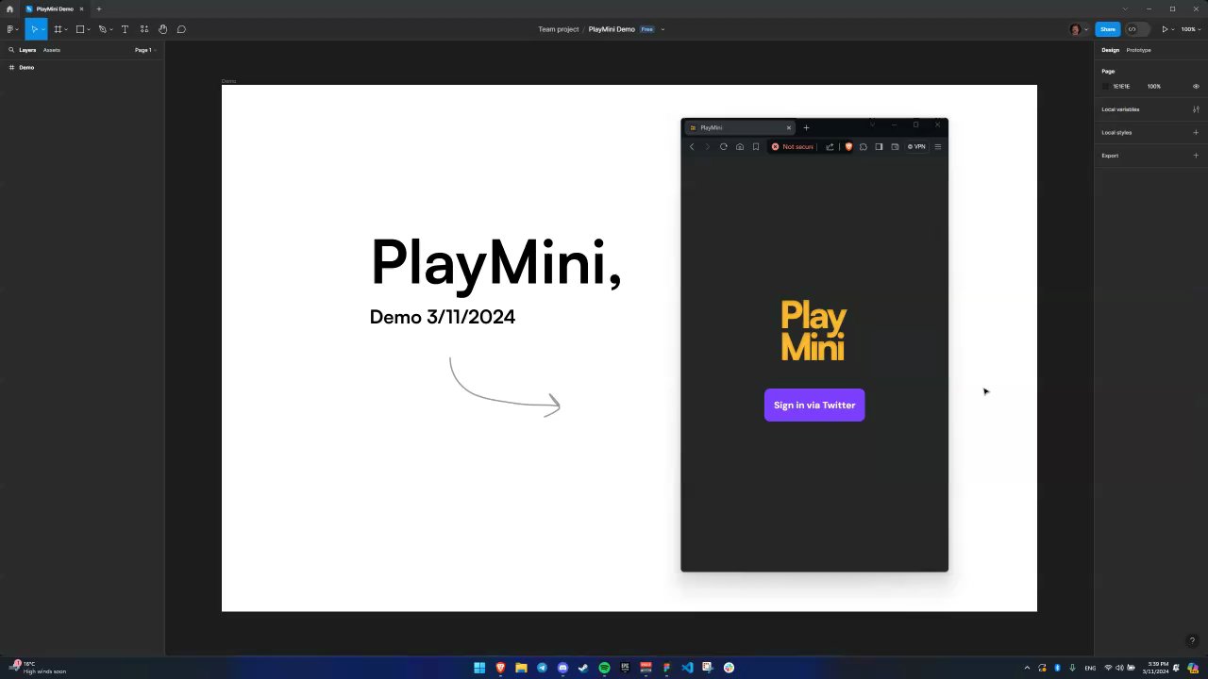The height and width of the screenshot is (679, 1208).
Task: Add an export setting with plus icon
Action: point(1196,156)
